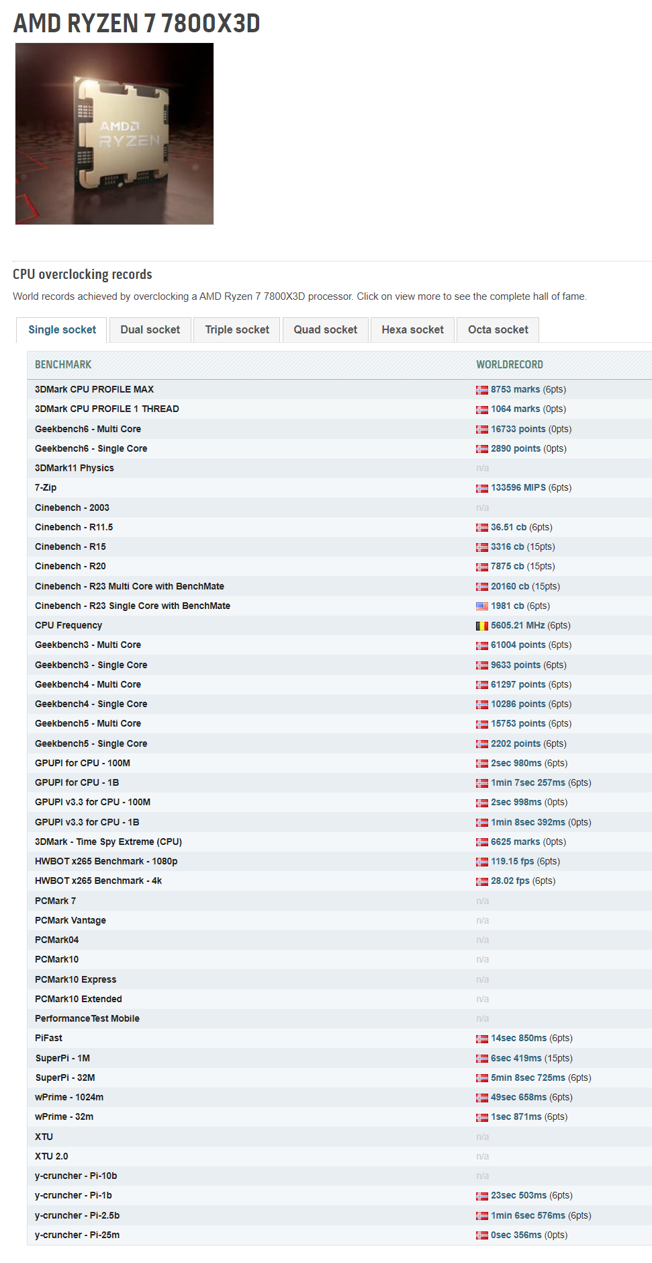Viewport: 652px width, 1263px height.
Task: Click the flag icon beside 7875 cb
Action: (x=482, y=567)
